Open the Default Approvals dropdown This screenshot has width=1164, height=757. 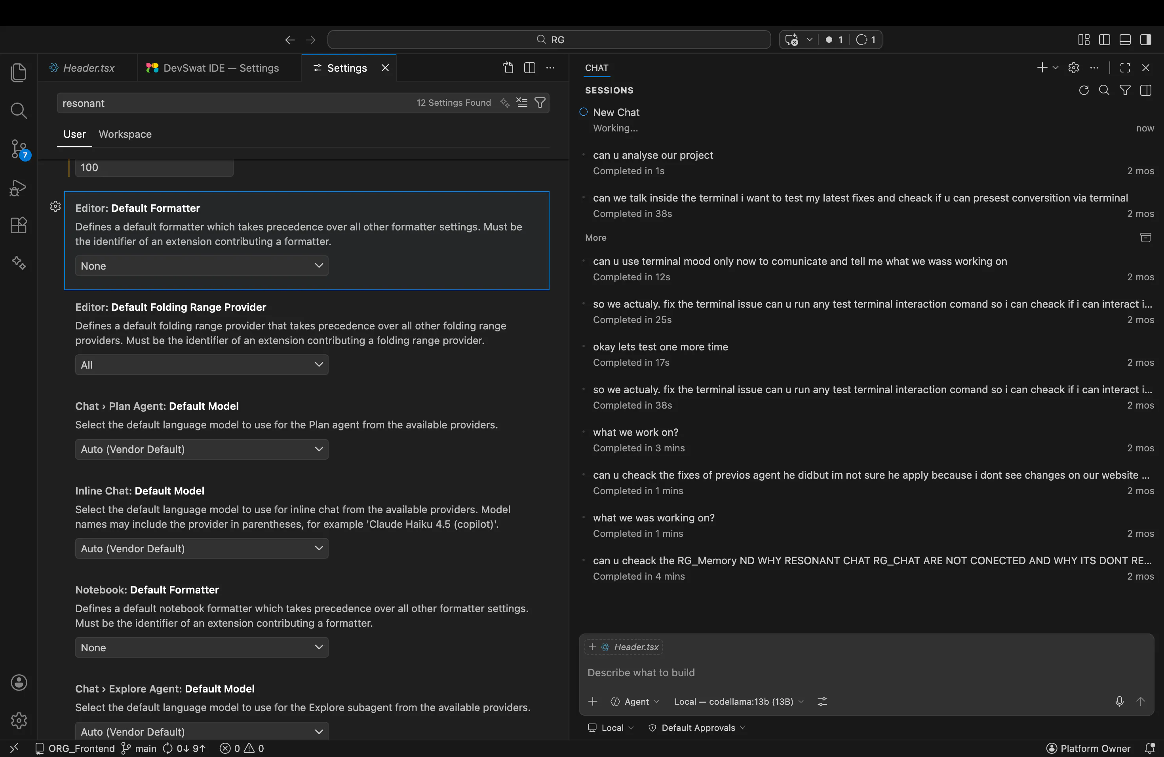697,728
